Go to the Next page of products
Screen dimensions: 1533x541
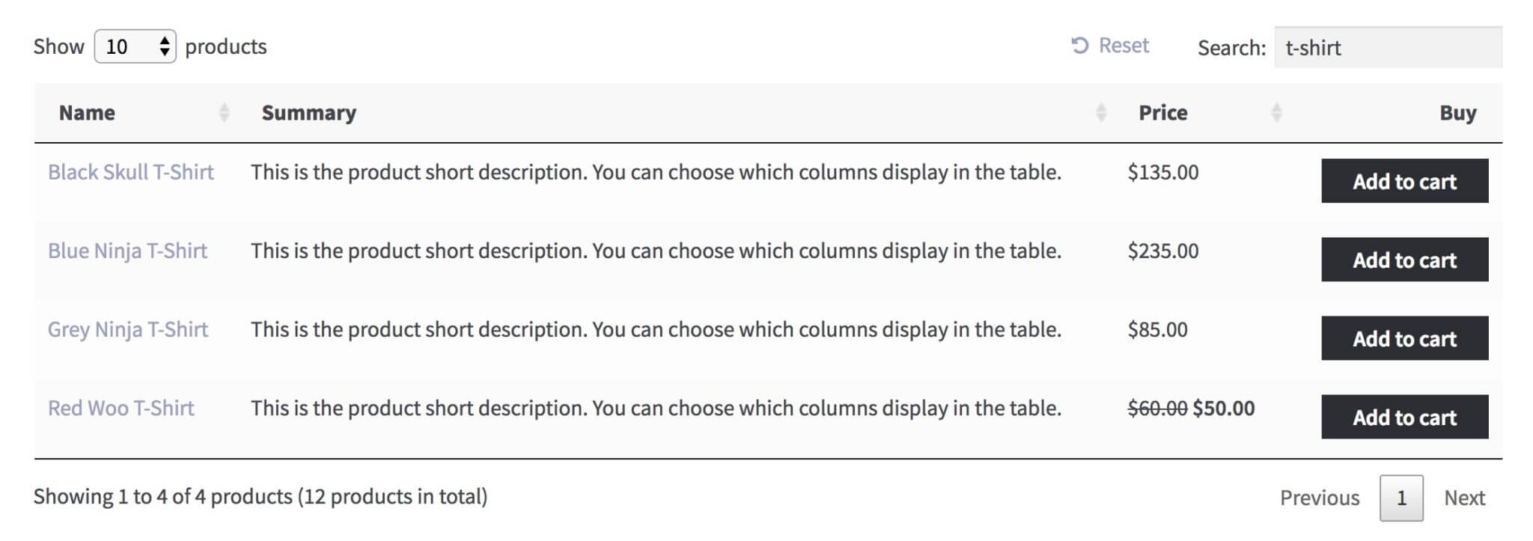click(x=1465, y=497)
